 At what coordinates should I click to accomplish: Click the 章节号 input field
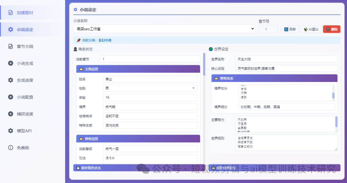tap(268, 29)
